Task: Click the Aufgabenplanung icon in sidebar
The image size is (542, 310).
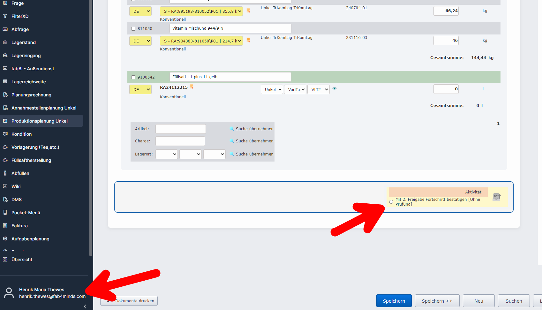Action: [5, 238]
